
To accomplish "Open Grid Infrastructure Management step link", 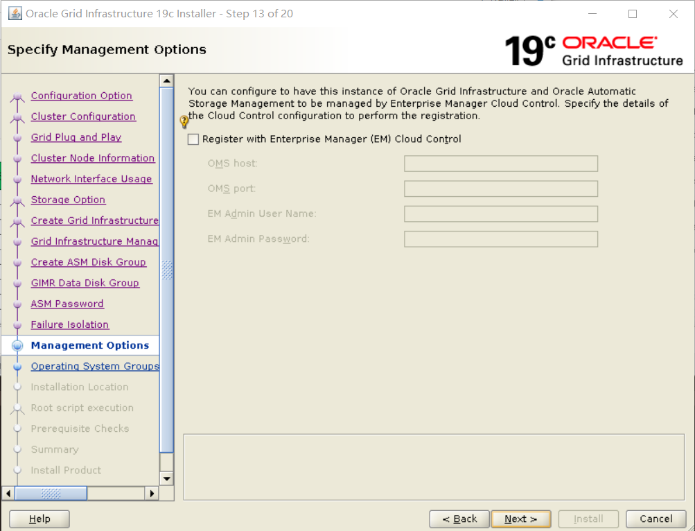I will [x=95, y=242].
